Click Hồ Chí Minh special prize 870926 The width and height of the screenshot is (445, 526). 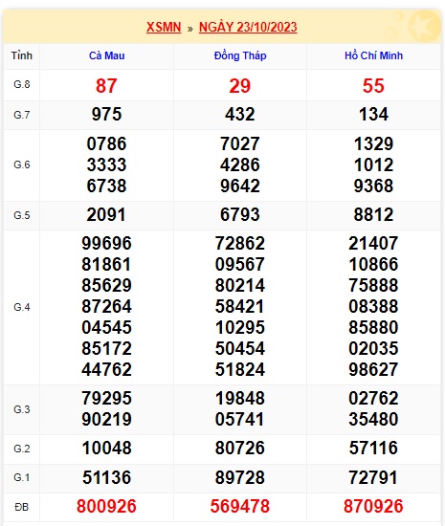(373, 507)
